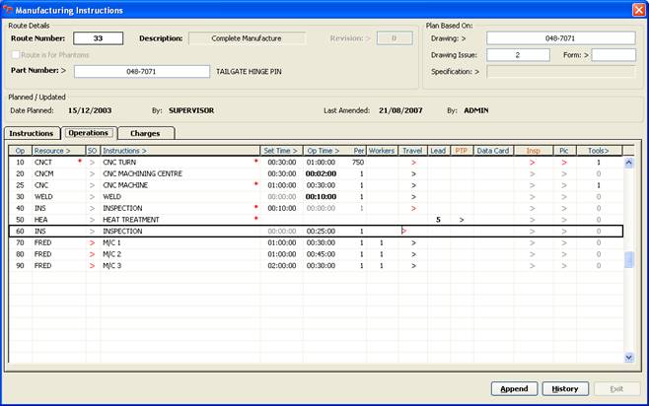The width and height of the screenshot is (649, 406).
Task: Click the Travel arrow in the CNC MACHINING CENTRE row
Action: click(x=413, y=174)
